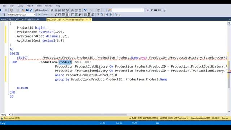The height and width of the screenshot is (130, 231).
Task: Open the Query menu
Action: tap(20, 6)
